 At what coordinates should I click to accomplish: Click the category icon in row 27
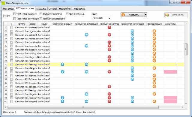pyautogui.click(x=132, y=50)
